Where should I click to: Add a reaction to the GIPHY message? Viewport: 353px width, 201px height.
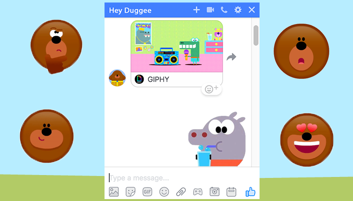pos(211,89)
